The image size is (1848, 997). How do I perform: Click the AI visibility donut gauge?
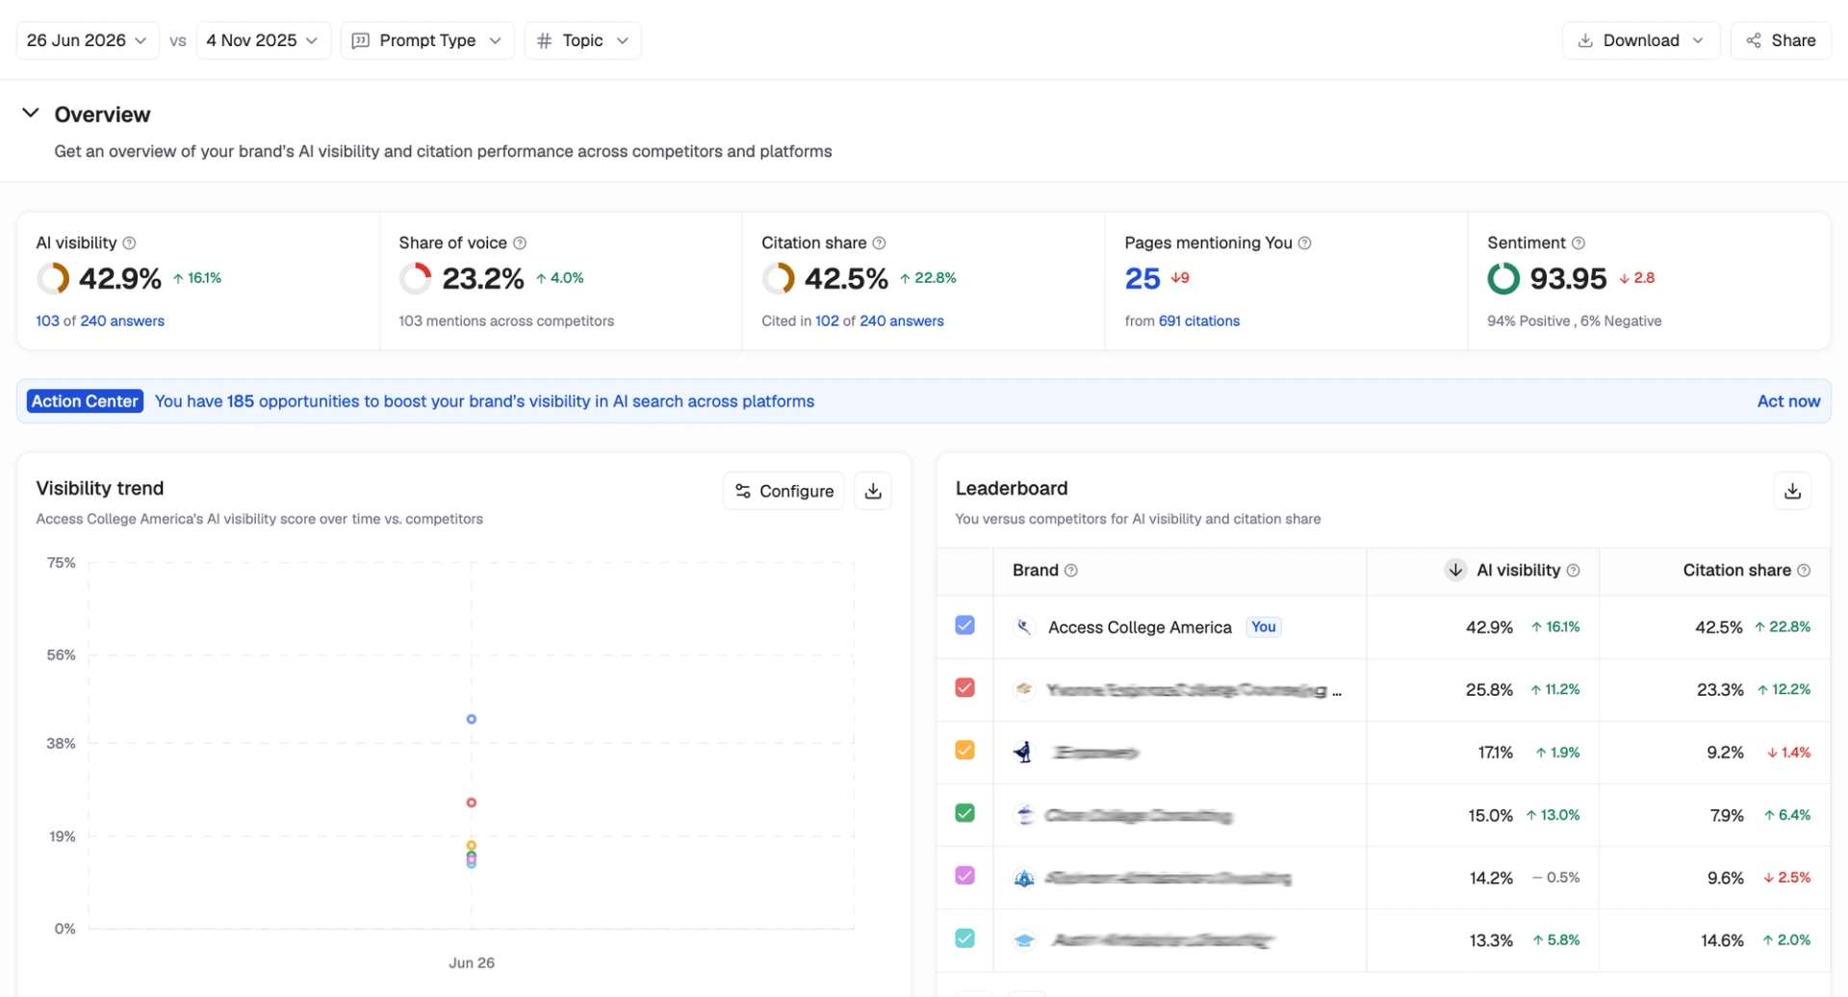click(53, 279)
